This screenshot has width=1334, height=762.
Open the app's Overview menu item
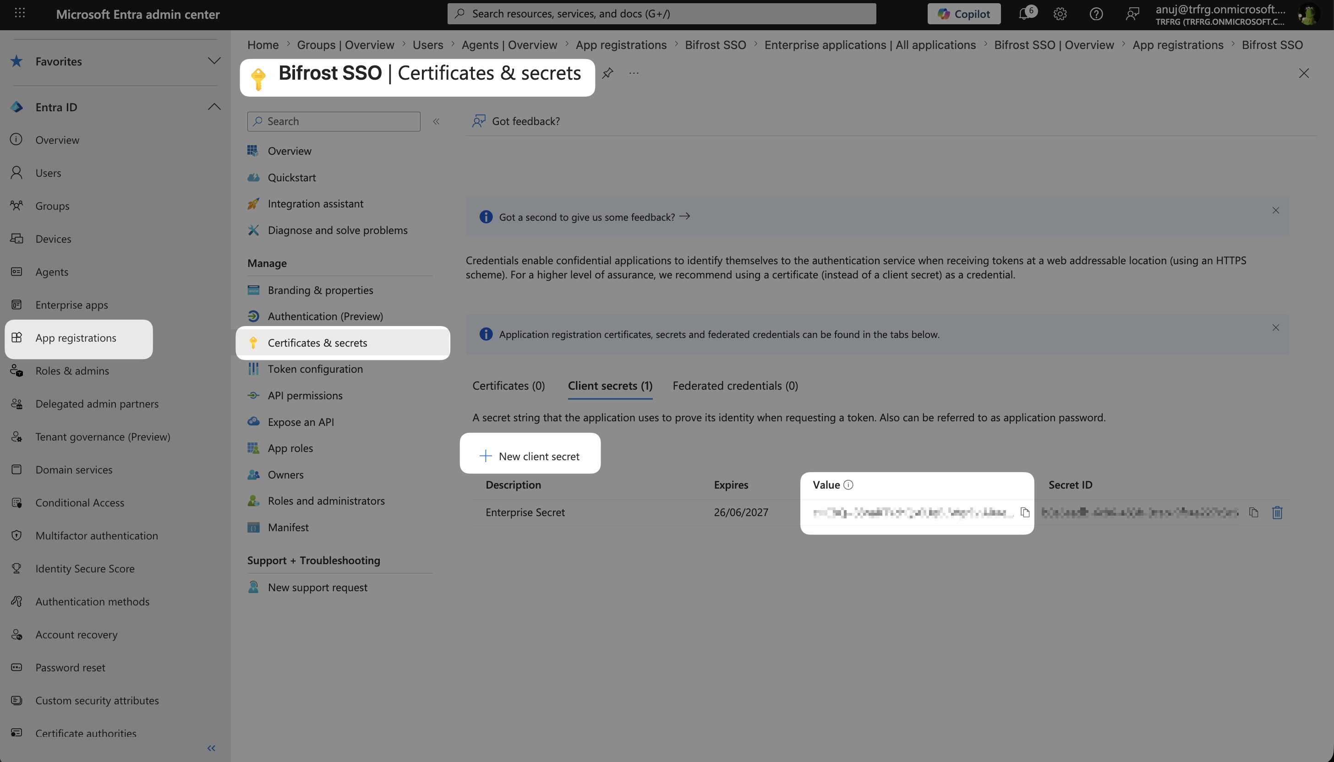pos(290,151)
